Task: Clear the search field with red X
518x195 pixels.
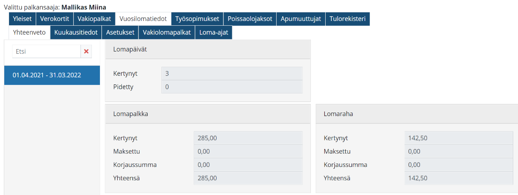Action: tap(86, 51)
